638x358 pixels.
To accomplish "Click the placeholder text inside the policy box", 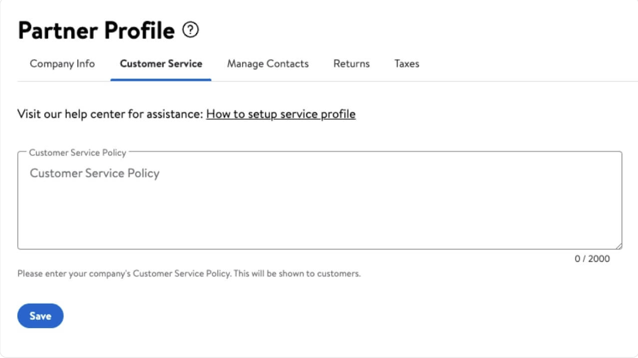I will [95, 173].
